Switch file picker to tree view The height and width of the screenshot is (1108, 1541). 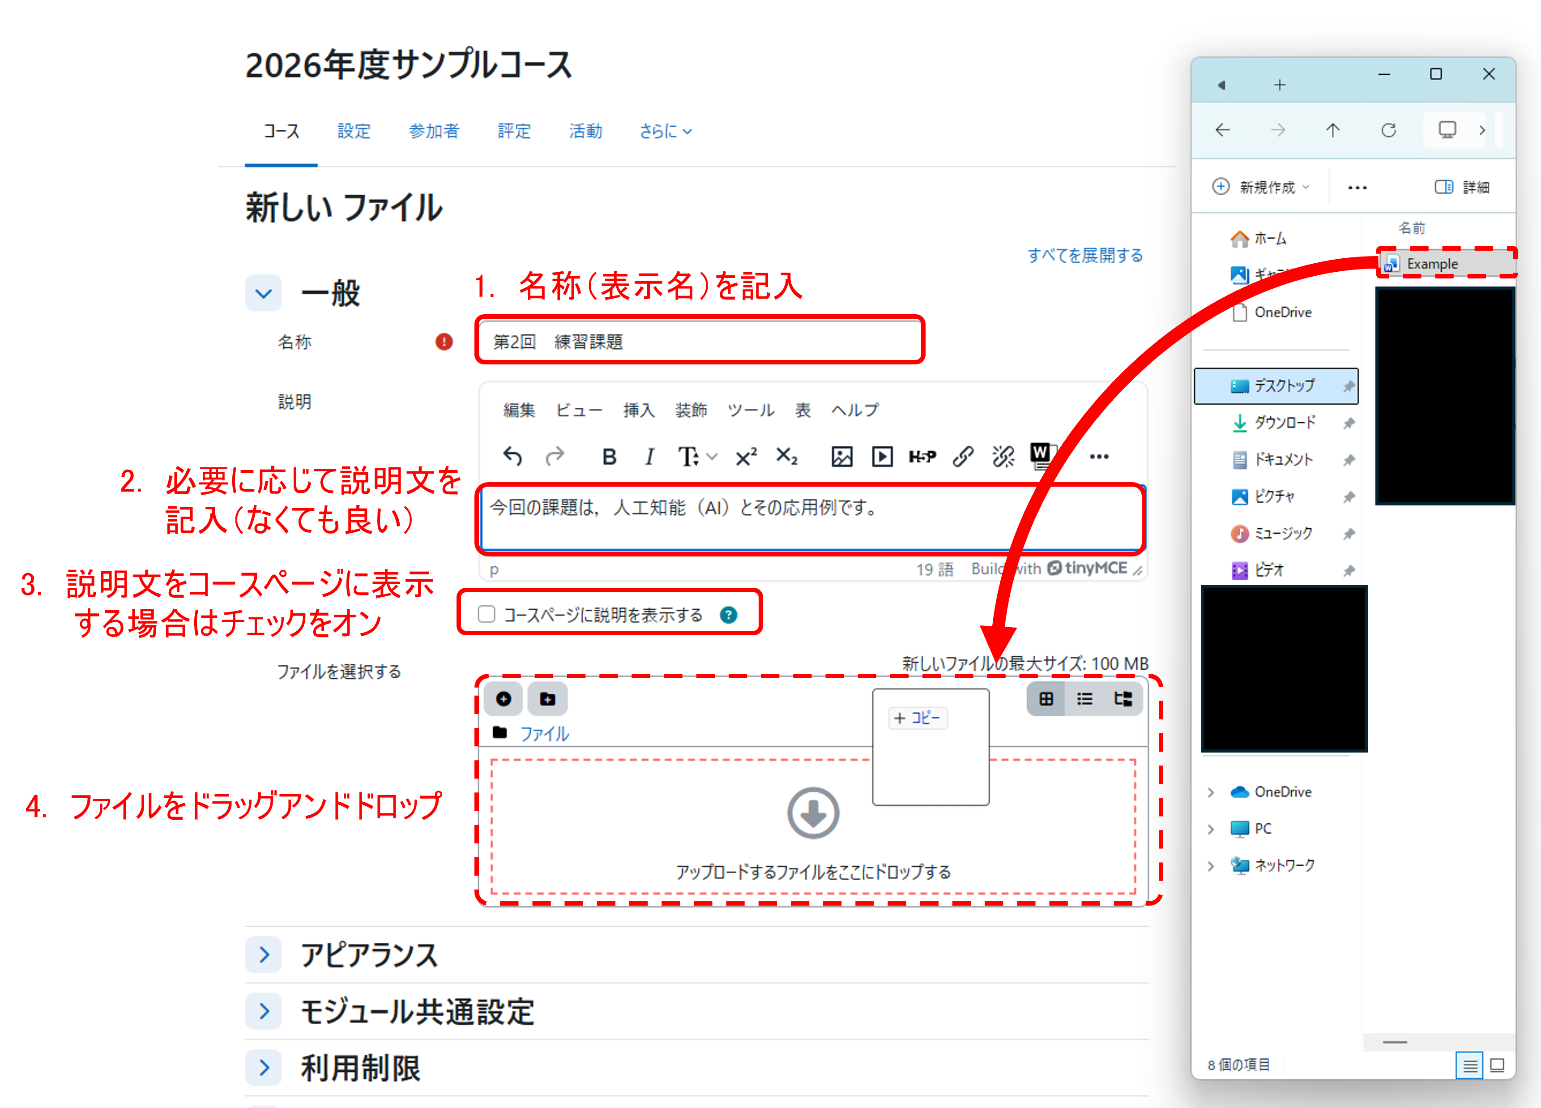[1123, 699]
